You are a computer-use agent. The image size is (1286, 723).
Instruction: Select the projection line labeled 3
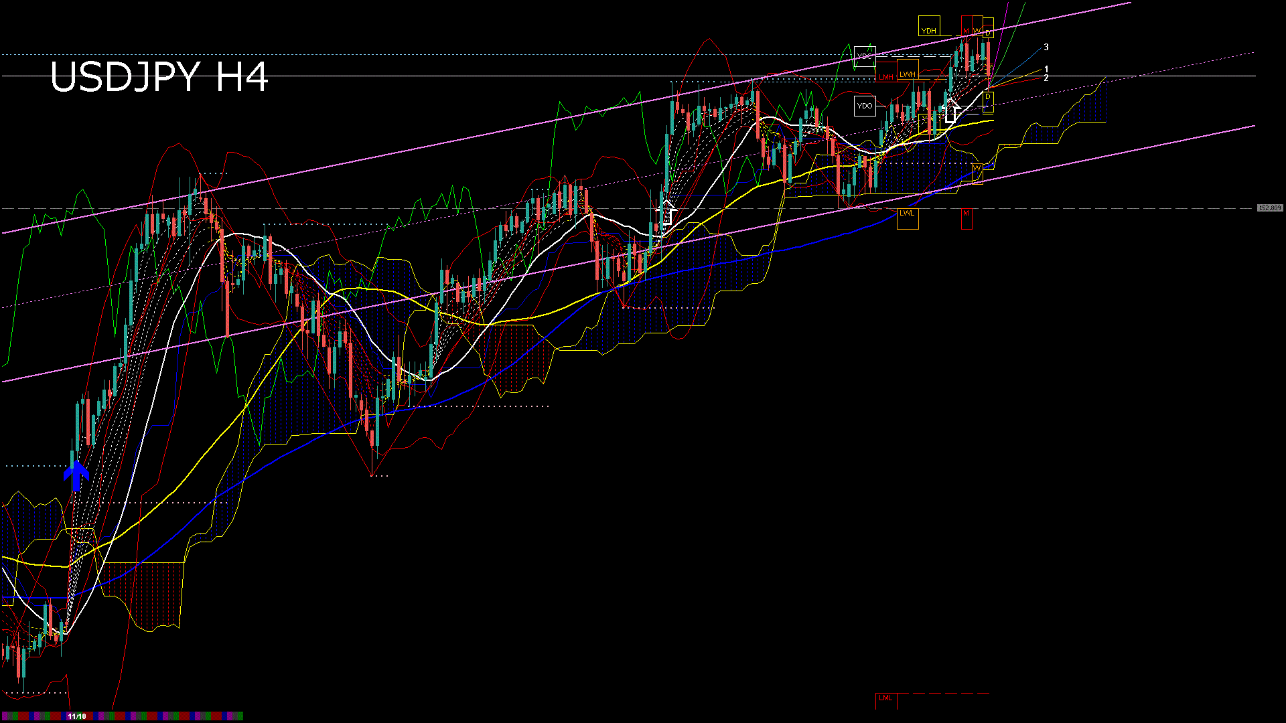[x=1047, y=47]
